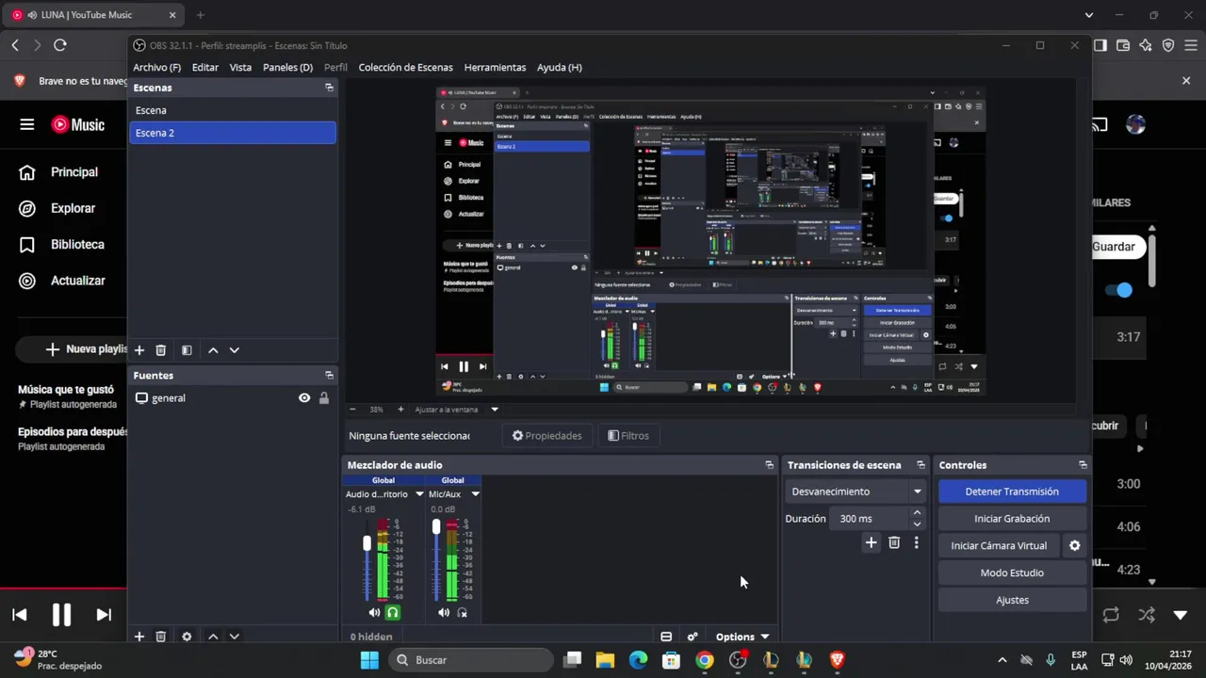Zoom in the preview with plus icon

400,410
